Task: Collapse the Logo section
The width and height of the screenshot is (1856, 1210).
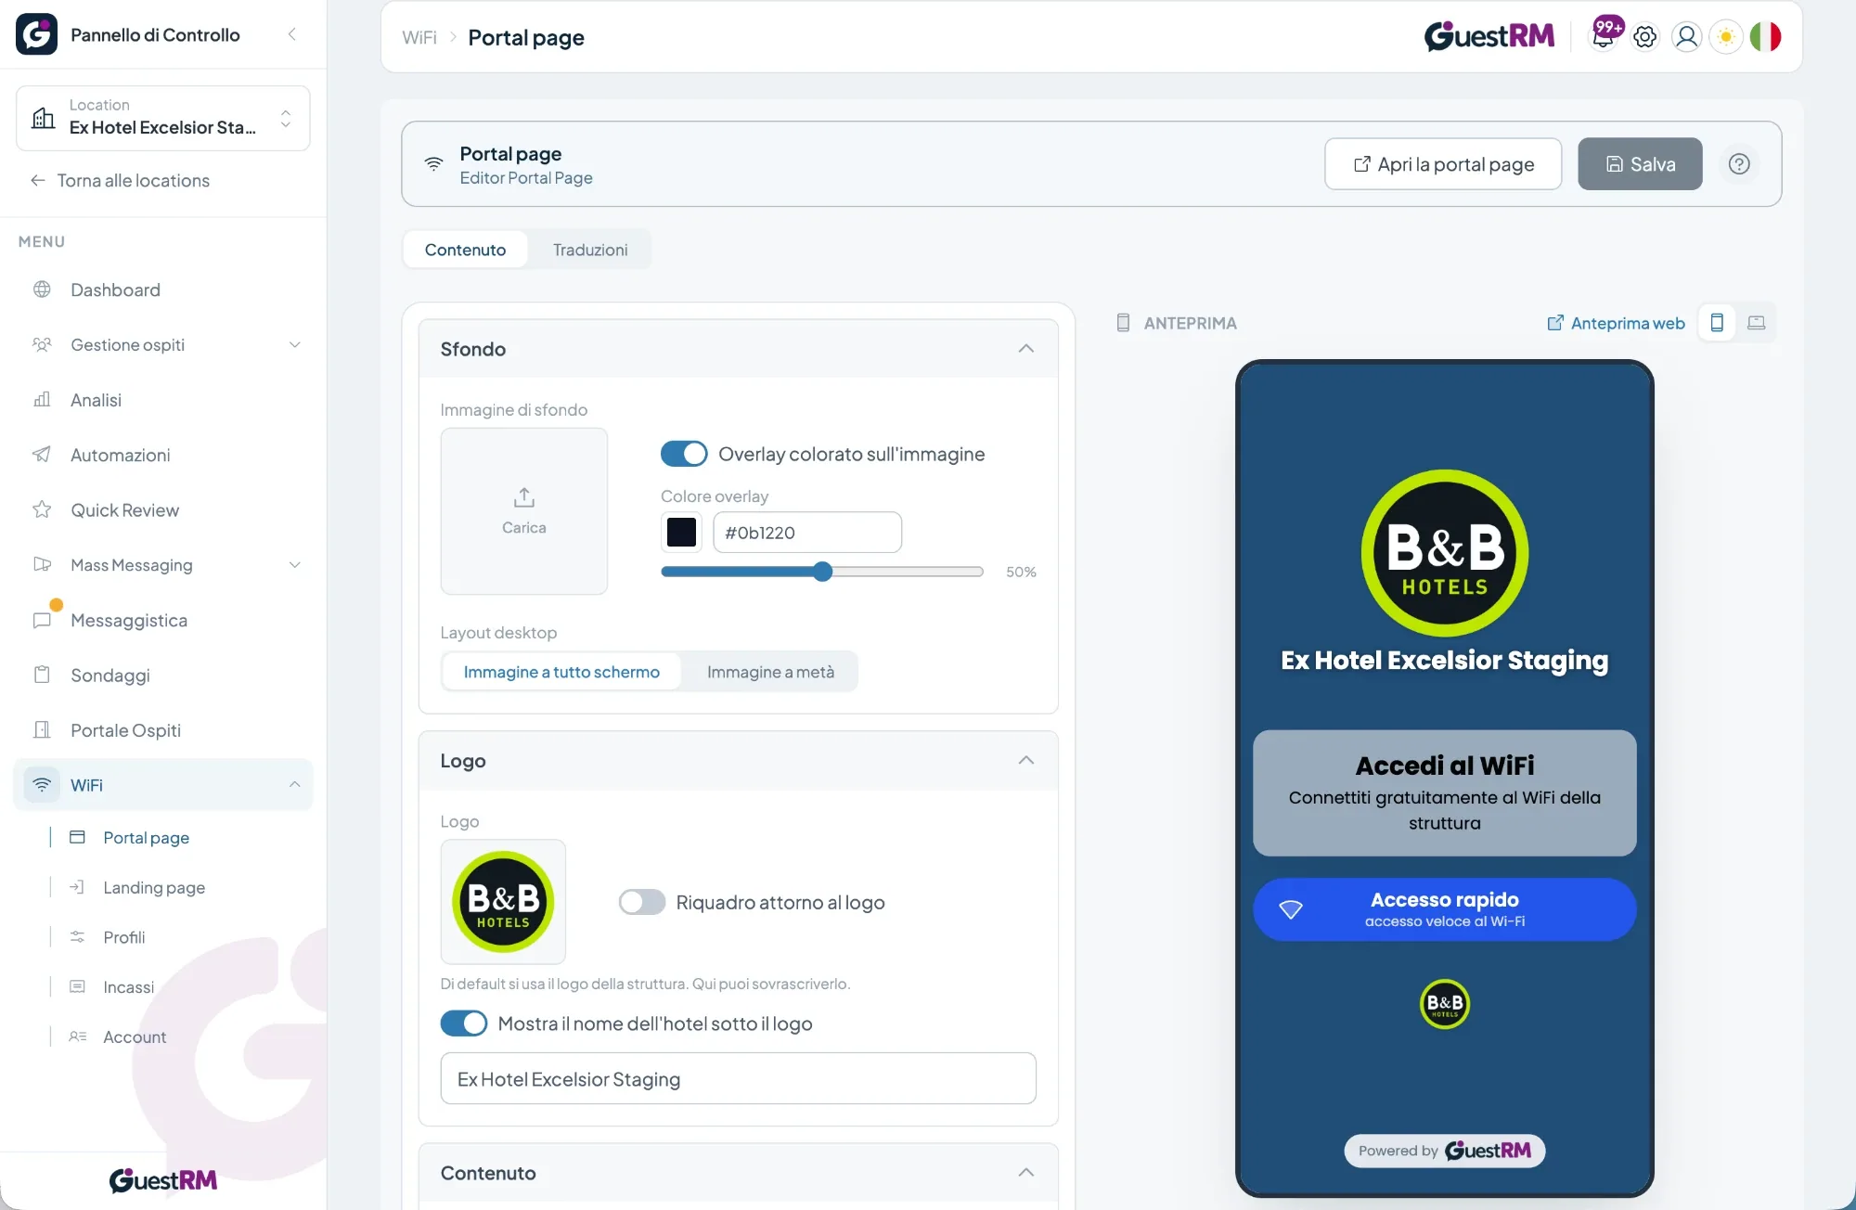Action: click(x=1025, y=761)
